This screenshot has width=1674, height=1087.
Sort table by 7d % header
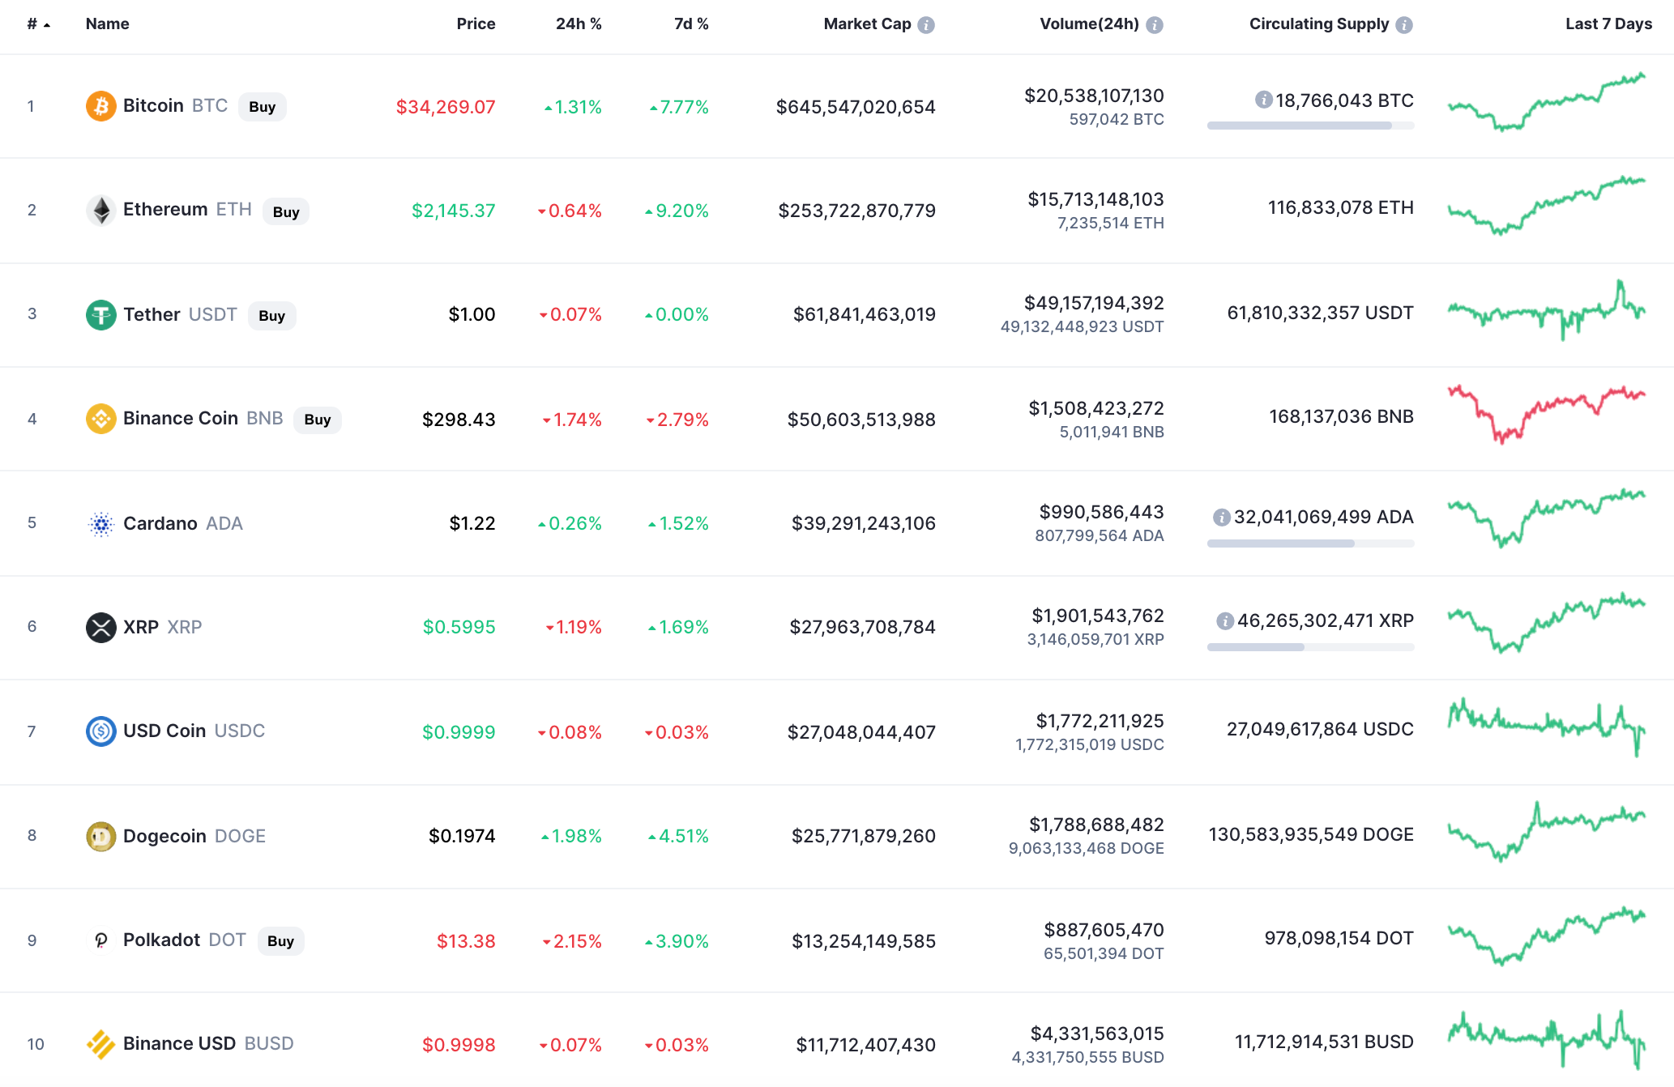click(x=691, y=23)
